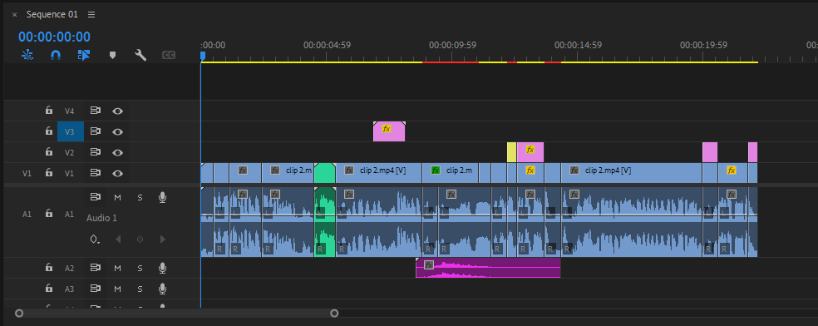Solo the A2 audio track

(140, 268)
